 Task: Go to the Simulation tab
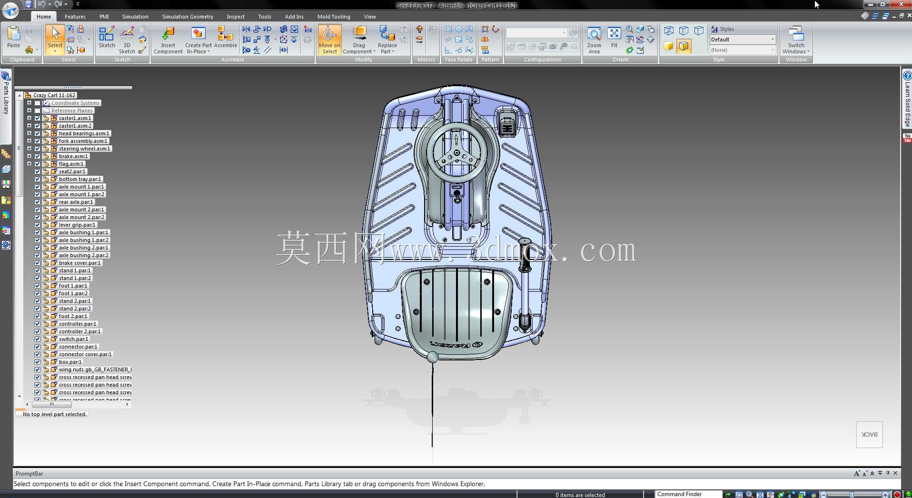pos(135,17)
